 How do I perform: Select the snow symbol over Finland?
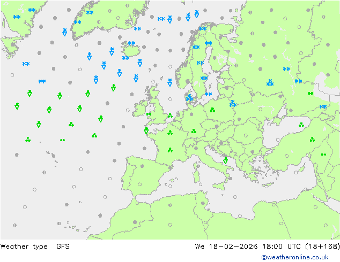tap(209, 43)
